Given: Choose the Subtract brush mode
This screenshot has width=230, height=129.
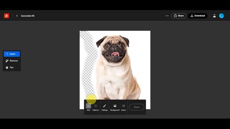Looking at the screenshot, I should coord(96,107).
